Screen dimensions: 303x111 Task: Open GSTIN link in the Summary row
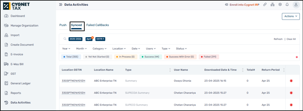pos(73,81)
